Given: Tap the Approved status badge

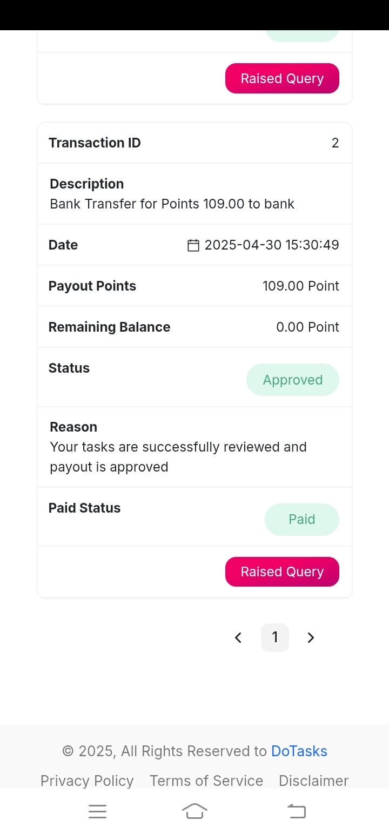Looking at the screenshot, I should (x=293, y=380).
